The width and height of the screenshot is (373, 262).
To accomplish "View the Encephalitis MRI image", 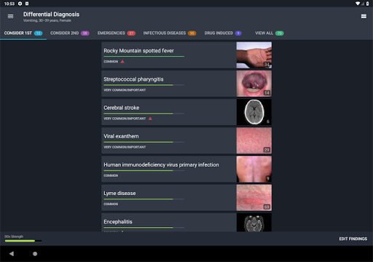I will (x=254, y=222).
